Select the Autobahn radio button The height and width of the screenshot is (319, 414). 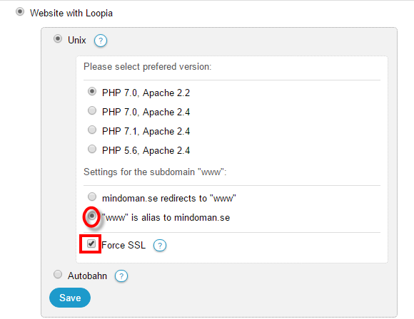point(58,274)
